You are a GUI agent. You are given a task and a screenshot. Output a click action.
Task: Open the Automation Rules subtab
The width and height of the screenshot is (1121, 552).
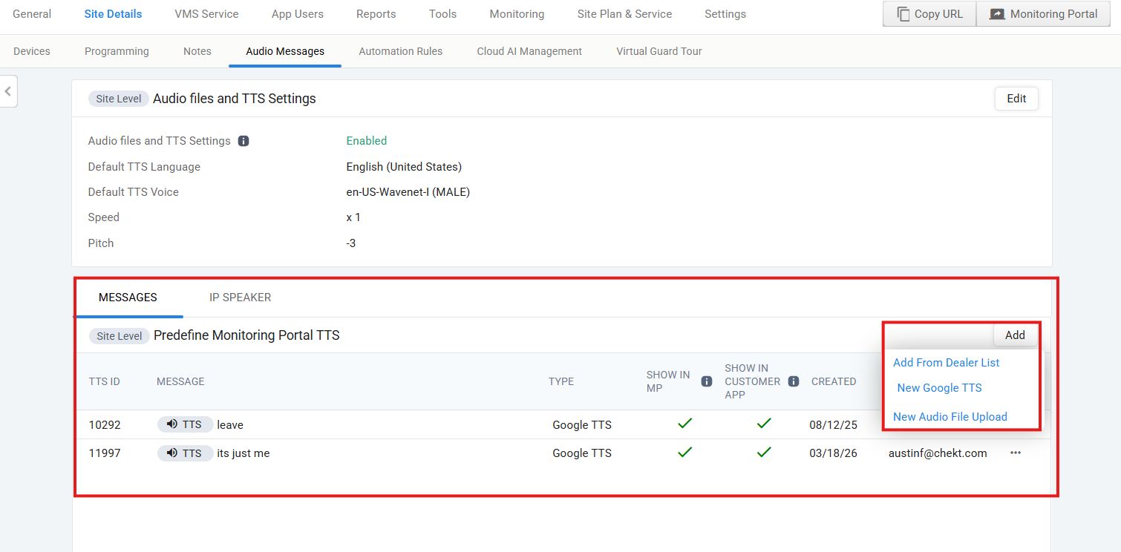click(400, 51)
